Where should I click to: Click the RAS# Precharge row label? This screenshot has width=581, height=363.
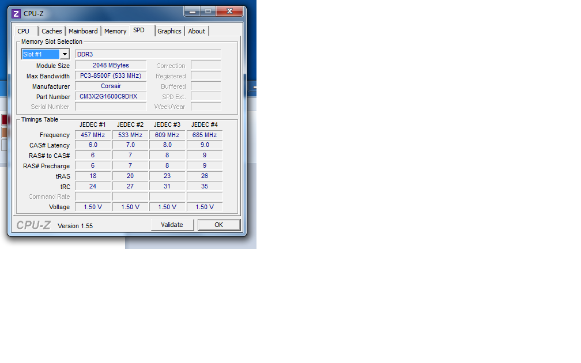[46, 166]
